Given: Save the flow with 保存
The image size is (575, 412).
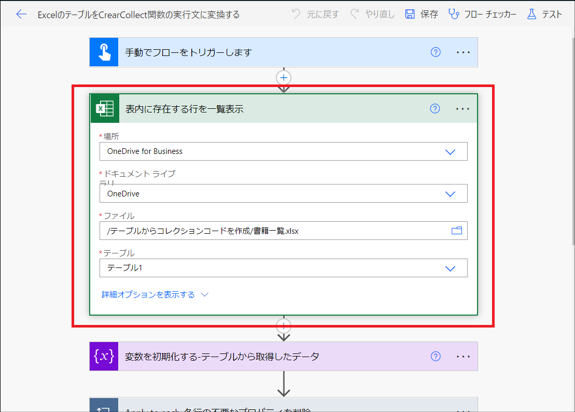Looking at the screenshot, I should pyautogui.click(x=422, y=15).
